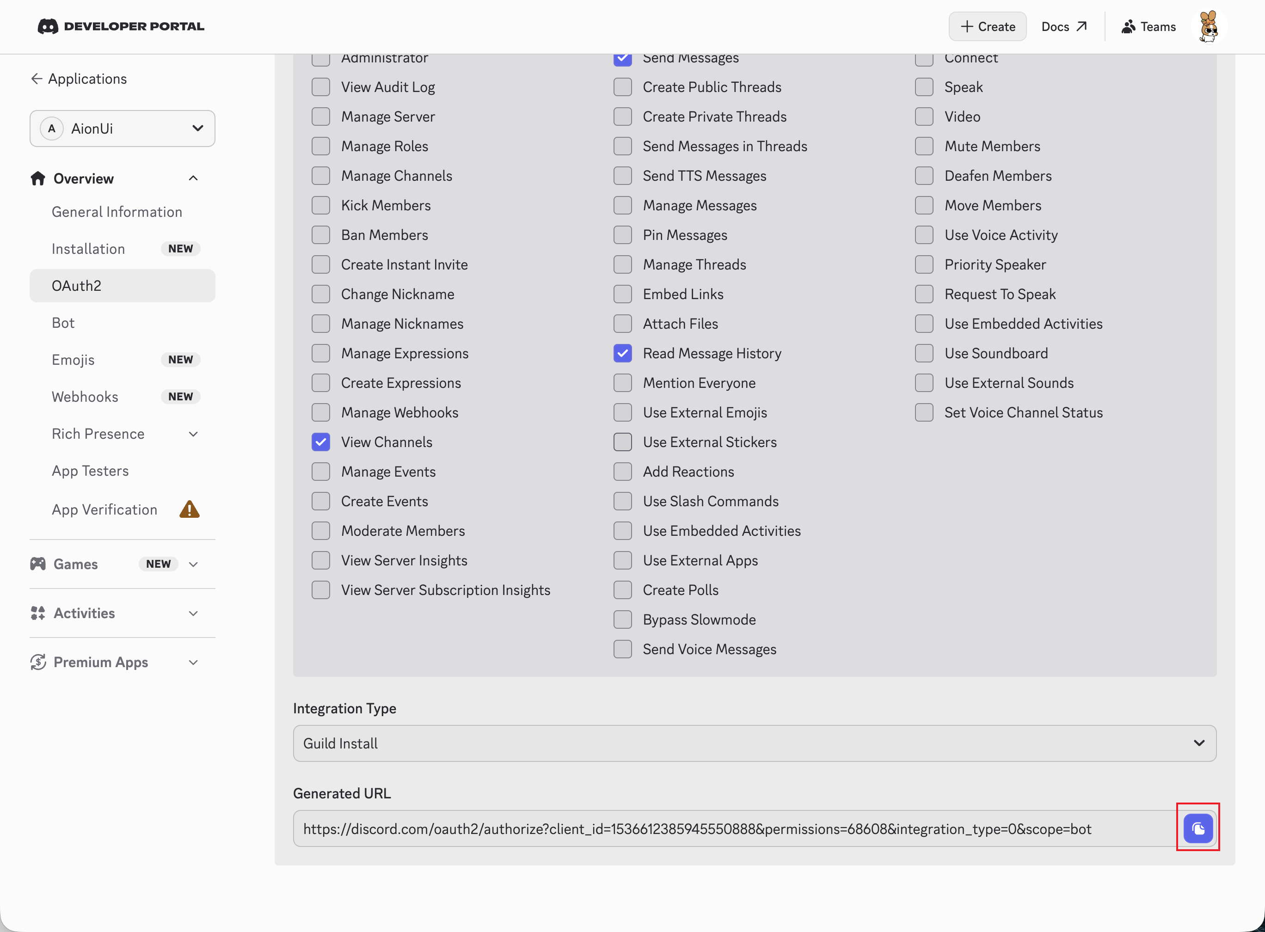Check the Use Slash Commands box
The image size is (1265, 932).
tap(623, 501)
